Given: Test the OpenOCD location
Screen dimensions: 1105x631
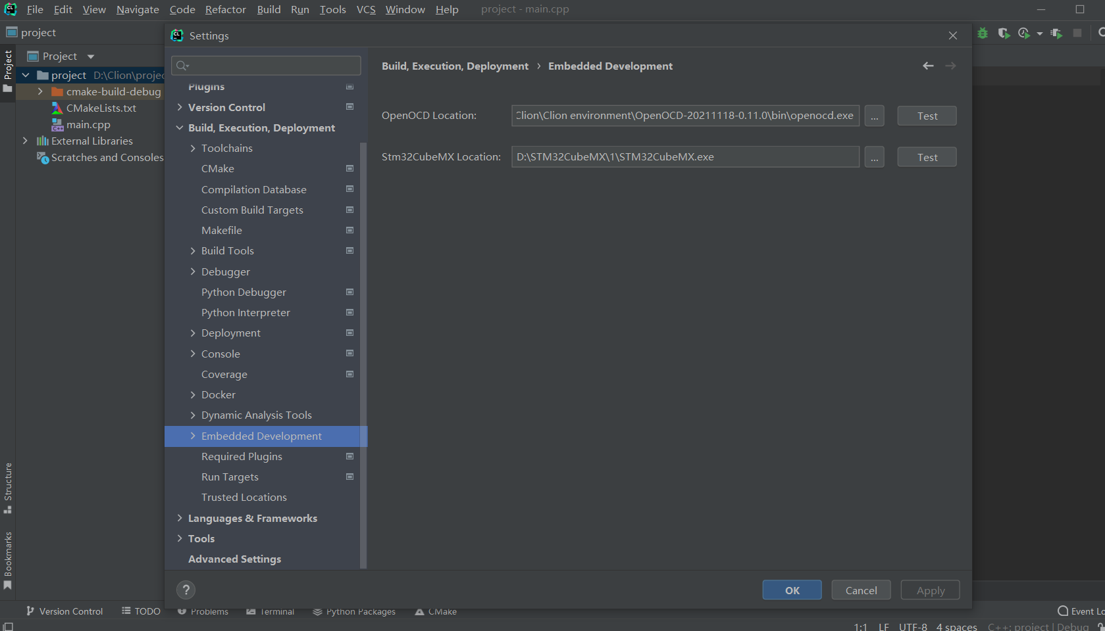Looking at the screenshot, I should tap(927, 116).
